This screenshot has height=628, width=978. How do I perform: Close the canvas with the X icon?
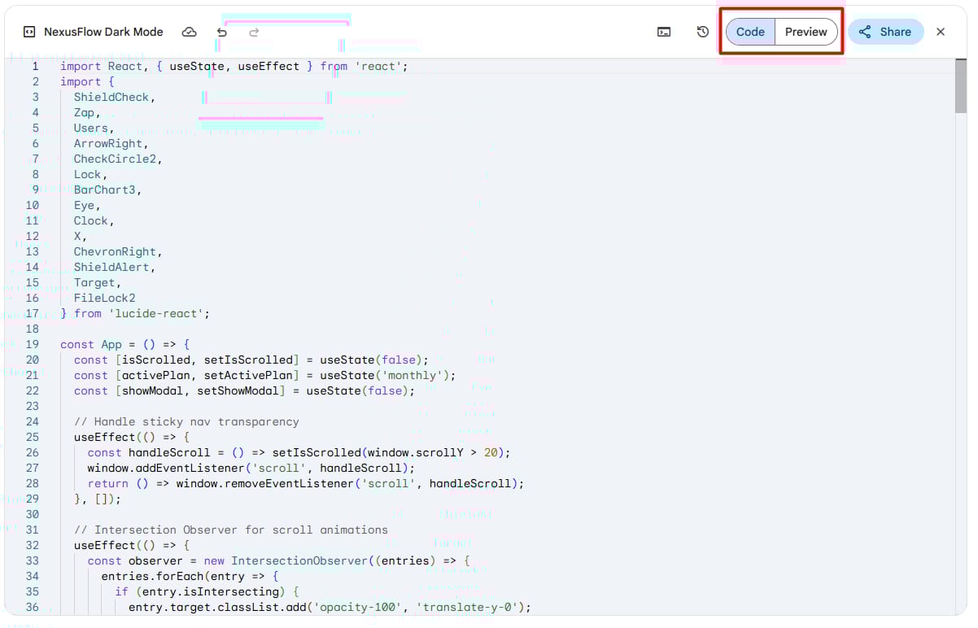(941, 32)
